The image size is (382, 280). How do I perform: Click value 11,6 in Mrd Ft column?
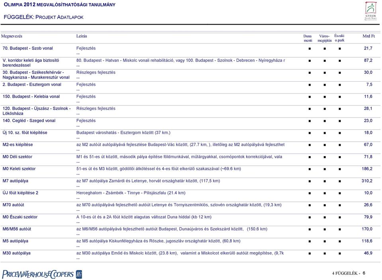click(x=368, y=96)
